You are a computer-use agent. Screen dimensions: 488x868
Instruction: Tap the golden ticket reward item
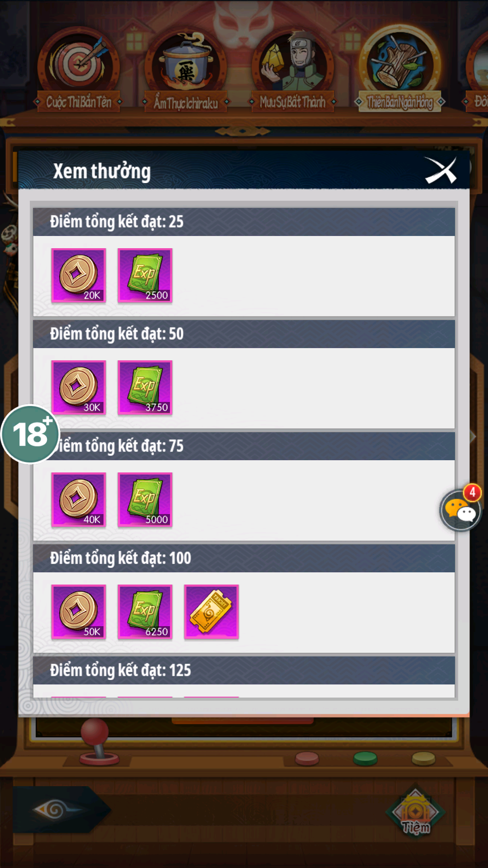211,612
